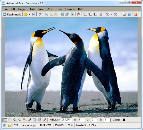
Task: Select the lasso selection tool
Action: pyautogui.click(x=20, y=120)
